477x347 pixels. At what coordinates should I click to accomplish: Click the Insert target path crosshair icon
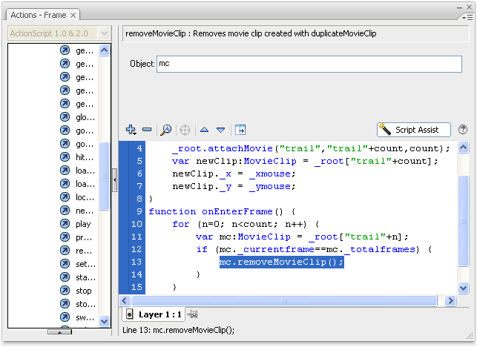tap(185, 130)
